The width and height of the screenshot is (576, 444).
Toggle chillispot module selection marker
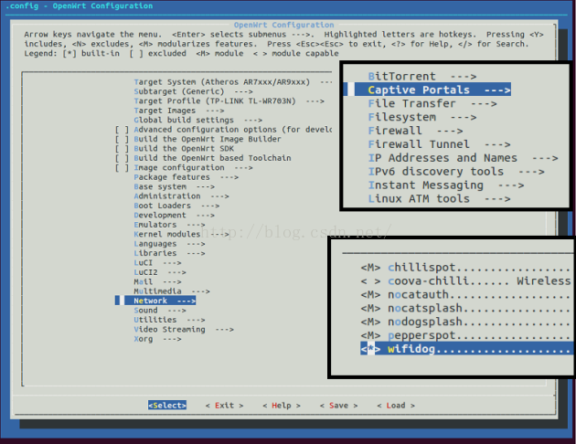(x=370, y=267)
